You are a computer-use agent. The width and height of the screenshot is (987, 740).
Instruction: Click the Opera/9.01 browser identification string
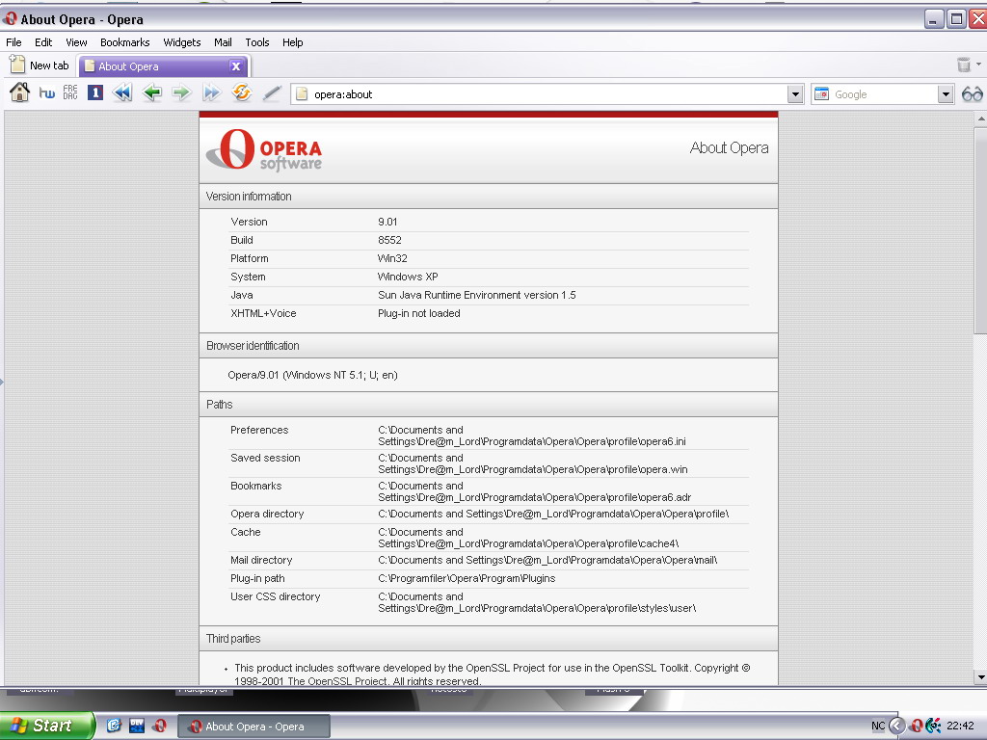(x=313, y=375)
